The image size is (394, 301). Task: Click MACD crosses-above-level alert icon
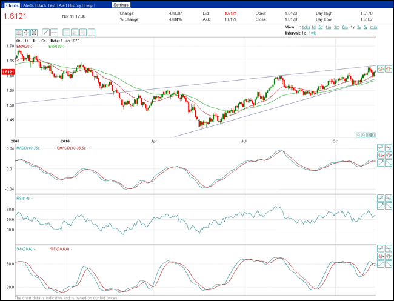pyautogui.click(x=381, y=148)
